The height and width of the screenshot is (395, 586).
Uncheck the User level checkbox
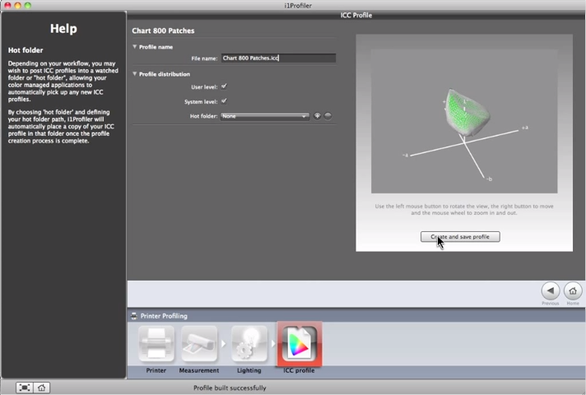tap(224, 86)
